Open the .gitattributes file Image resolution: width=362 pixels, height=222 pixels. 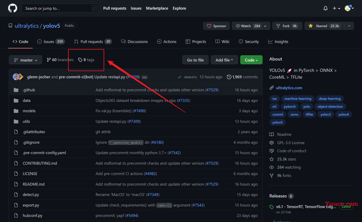34,132
